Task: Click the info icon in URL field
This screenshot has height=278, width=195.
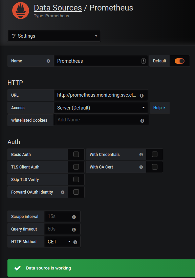Action: [142, 96]
